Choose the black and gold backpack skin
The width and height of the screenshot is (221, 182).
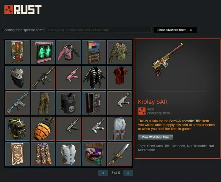[x=18, y=128]
